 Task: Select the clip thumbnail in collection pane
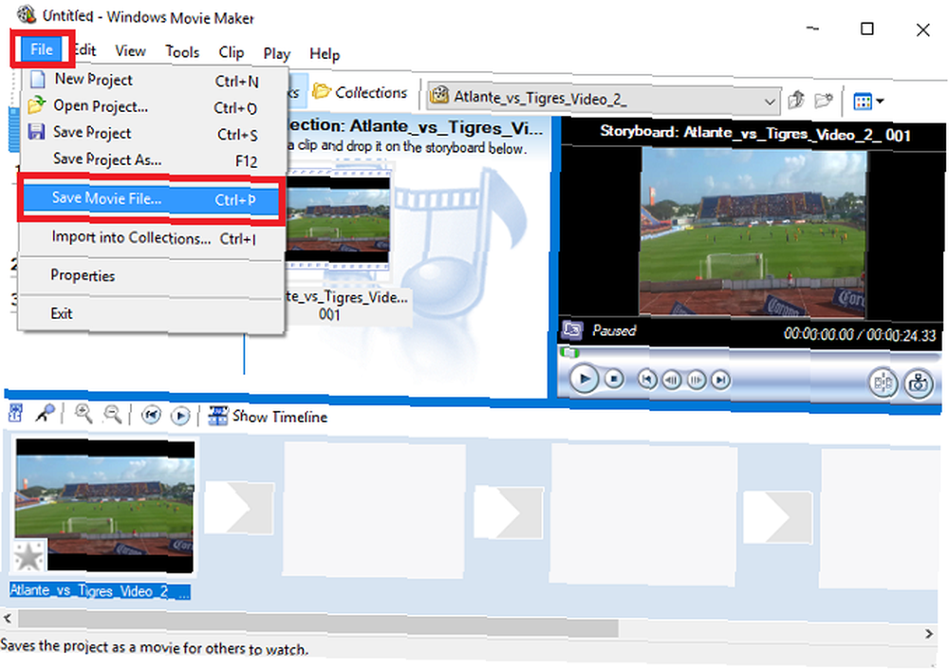(338, 219)
